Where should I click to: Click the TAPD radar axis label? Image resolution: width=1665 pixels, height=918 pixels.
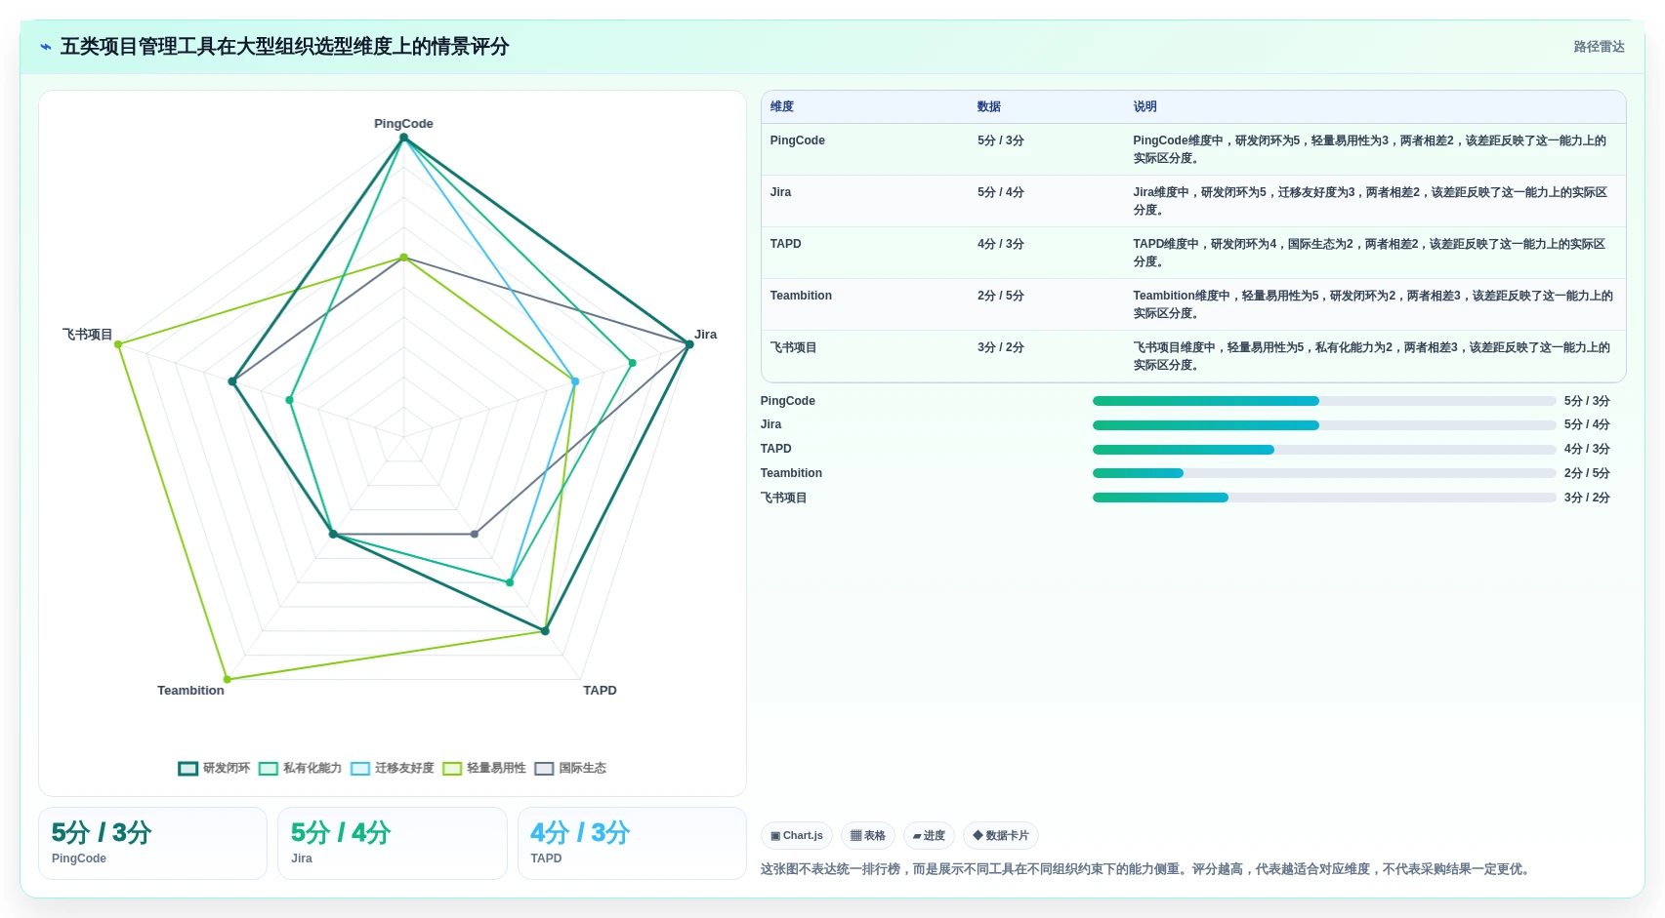tap(600, 691)
